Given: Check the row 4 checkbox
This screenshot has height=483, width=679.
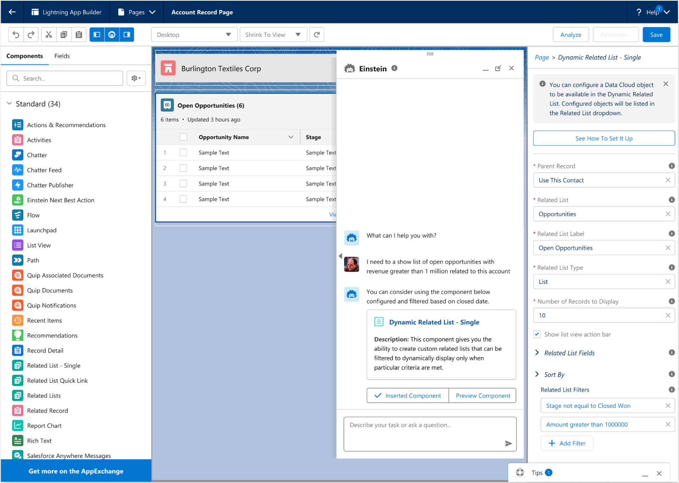Looking at the screenshot, I should 183,199.
